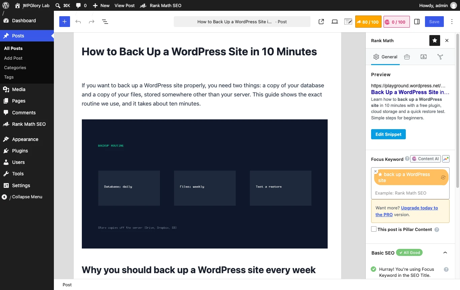The height and width of the screenshot is (290, 460).
Task: Click the Edit Snippet button
Action: pyautogui.click(x=388, y=134)
